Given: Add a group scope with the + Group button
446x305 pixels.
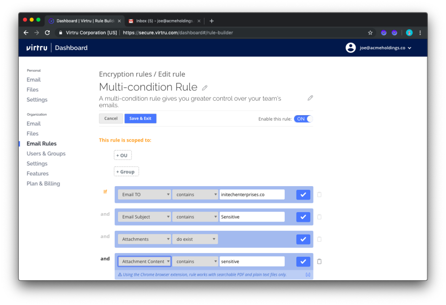Looking at the screenshot, I should [x=126, y=171].
